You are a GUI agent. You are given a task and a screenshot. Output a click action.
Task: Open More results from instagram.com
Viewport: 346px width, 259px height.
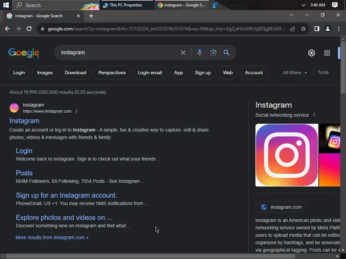click(52, 237)
